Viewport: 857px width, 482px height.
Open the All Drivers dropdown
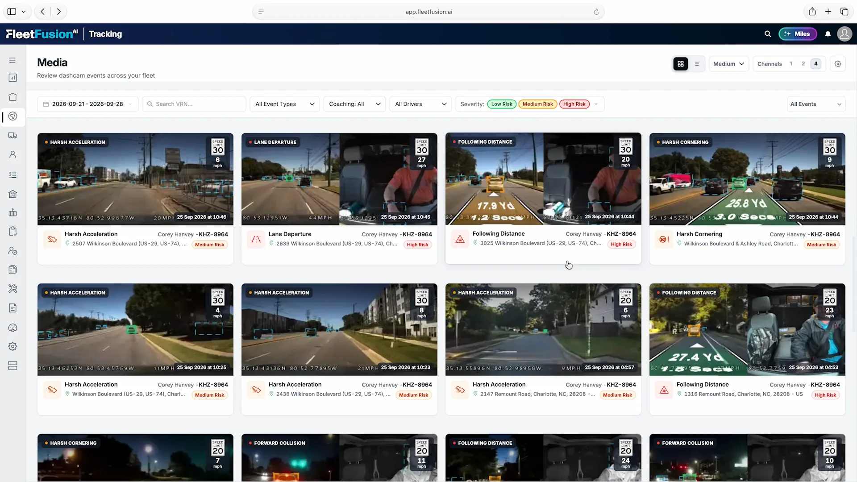pyautogui.click(x=420, y=104)
